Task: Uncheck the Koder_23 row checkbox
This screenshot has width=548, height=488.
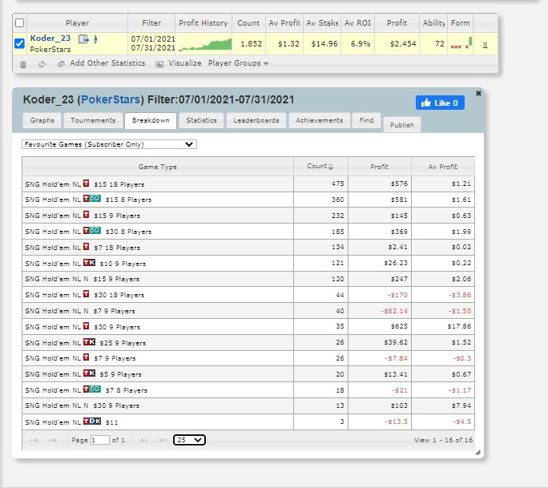Action: [19, 44]
